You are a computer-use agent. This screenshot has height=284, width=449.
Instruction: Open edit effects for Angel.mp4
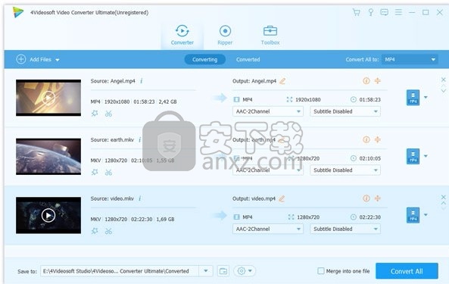coord(95,114)
